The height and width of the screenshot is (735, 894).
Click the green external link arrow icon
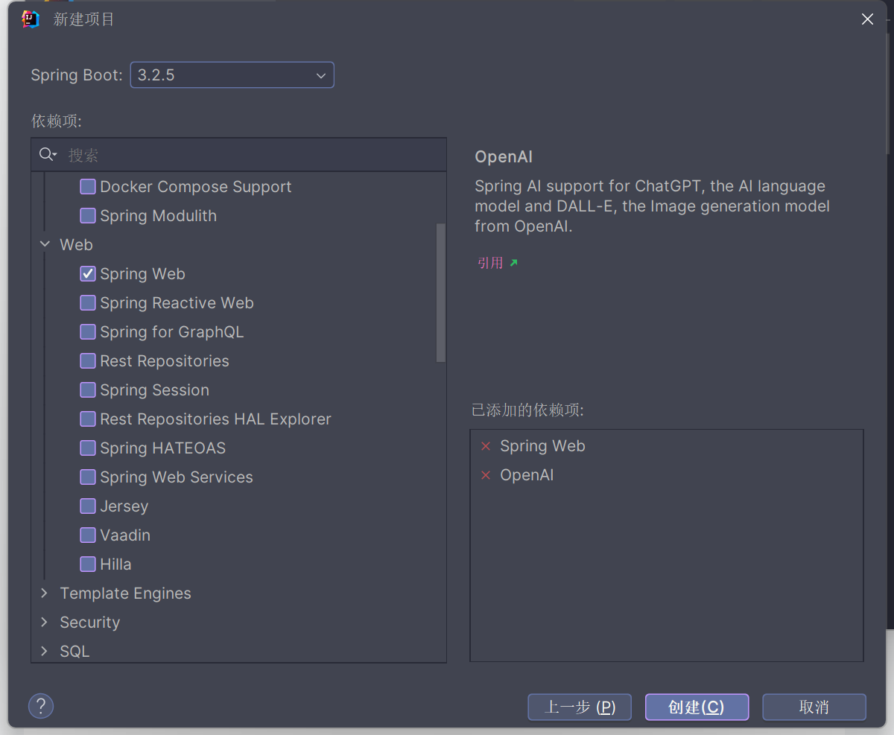[513, 262]
